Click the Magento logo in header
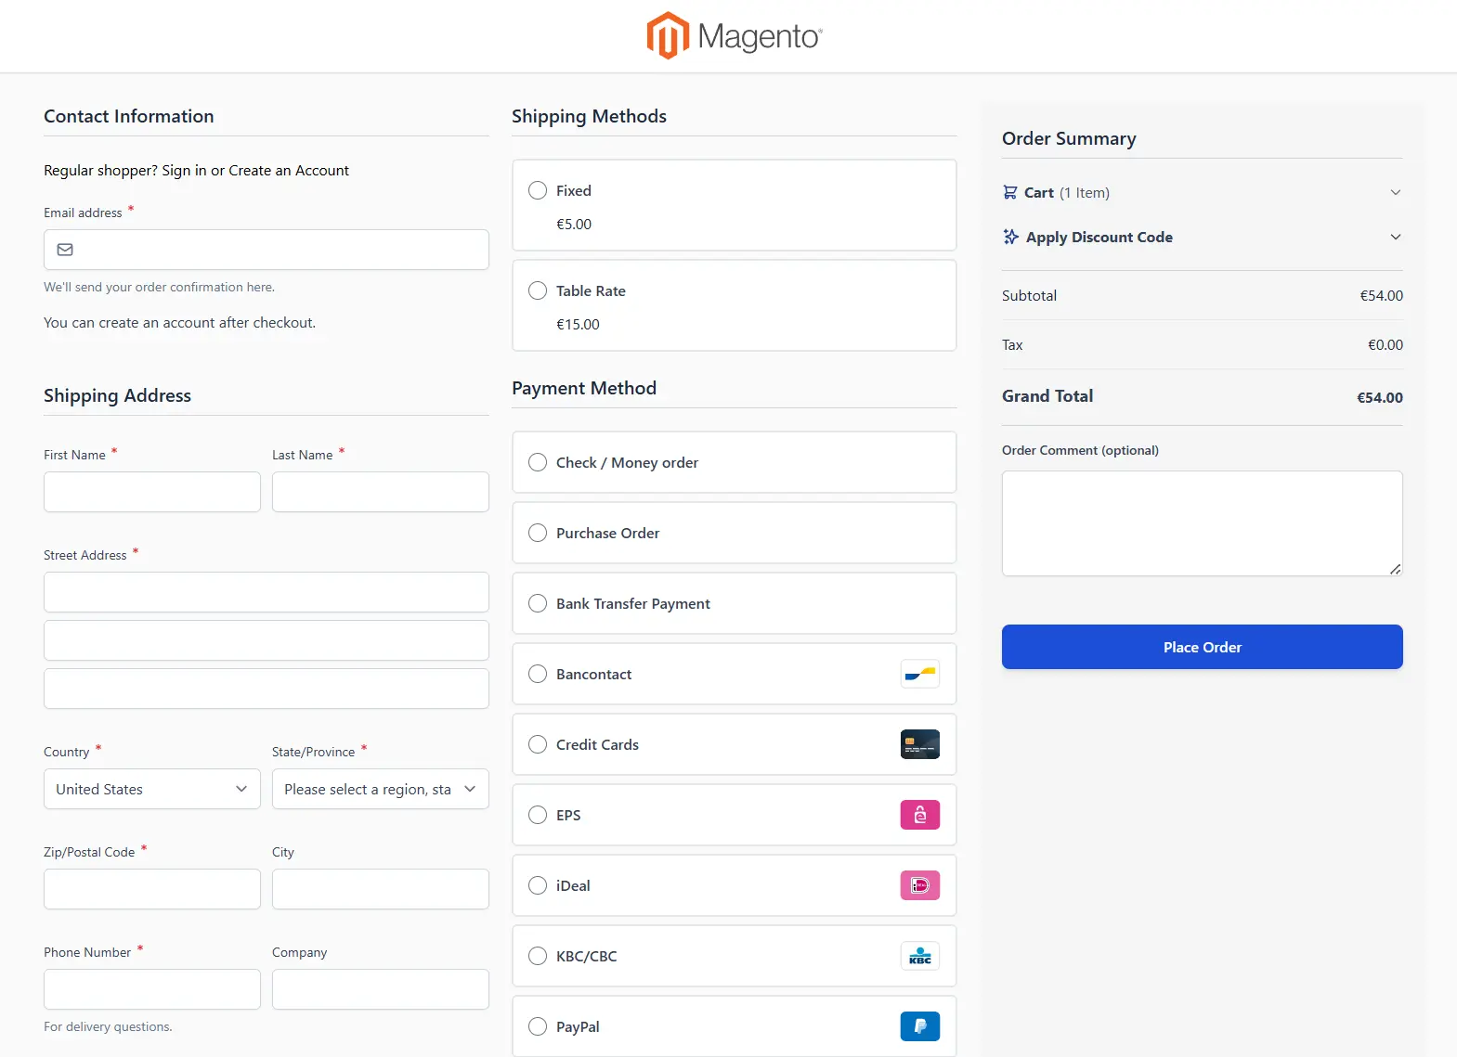The height and width of the screenshot is (1057, 1457). 734,36
